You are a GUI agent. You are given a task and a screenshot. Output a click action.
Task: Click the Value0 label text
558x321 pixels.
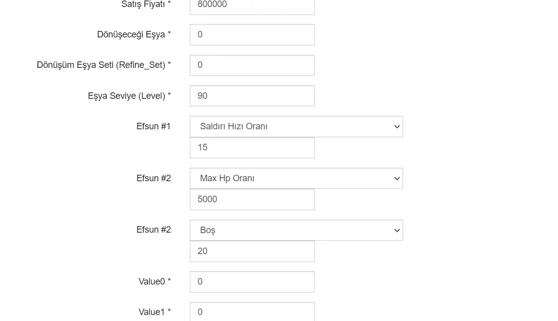[154, 282]
